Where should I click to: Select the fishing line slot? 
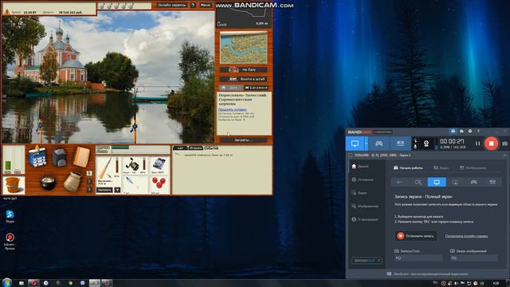click(159, 165)
